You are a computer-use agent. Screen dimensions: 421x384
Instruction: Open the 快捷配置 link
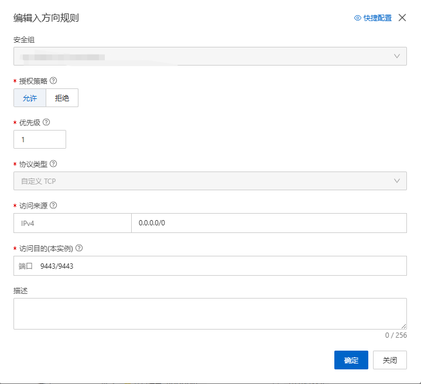click(x=378, y=18)
